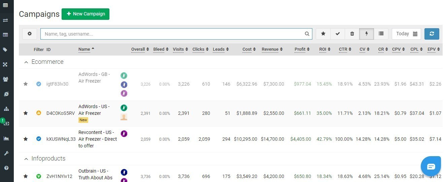The width and height of the screenshot is (446, 182).
Task: Open the blue chat support bubble
Action: [x=431, y=167]
